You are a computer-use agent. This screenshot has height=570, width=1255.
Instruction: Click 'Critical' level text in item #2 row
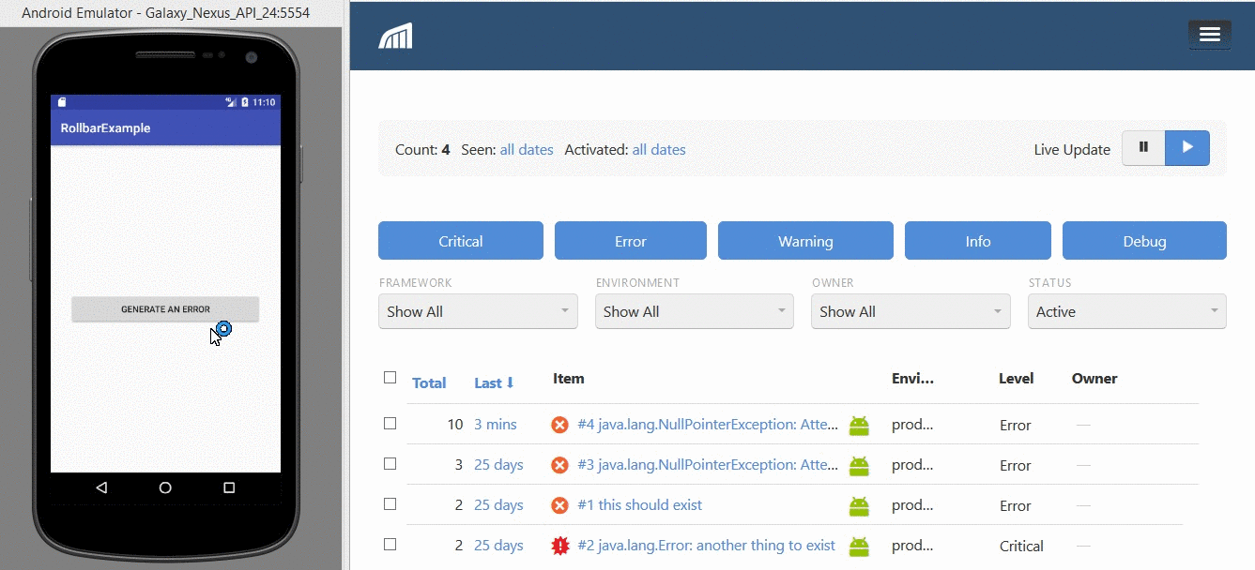1021,547
